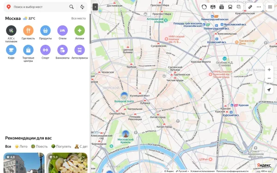Image resolution: width=277 pixels, height=173 pixels.
Task: Click the red location pin logo
Action: tap(8, 7)
